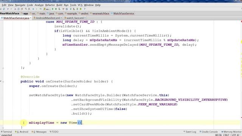Open the Edit menu
The height and width of the screenshot is (136, 242).
[x=4, y=5]
